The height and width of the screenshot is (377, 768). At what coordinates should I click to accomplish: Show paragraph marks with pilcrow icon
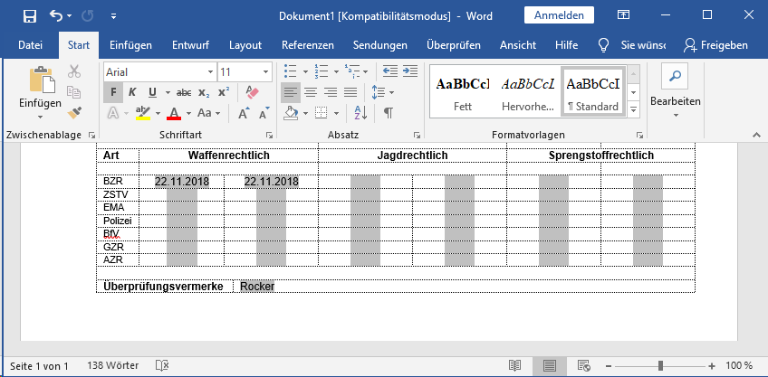click(389, 113)
